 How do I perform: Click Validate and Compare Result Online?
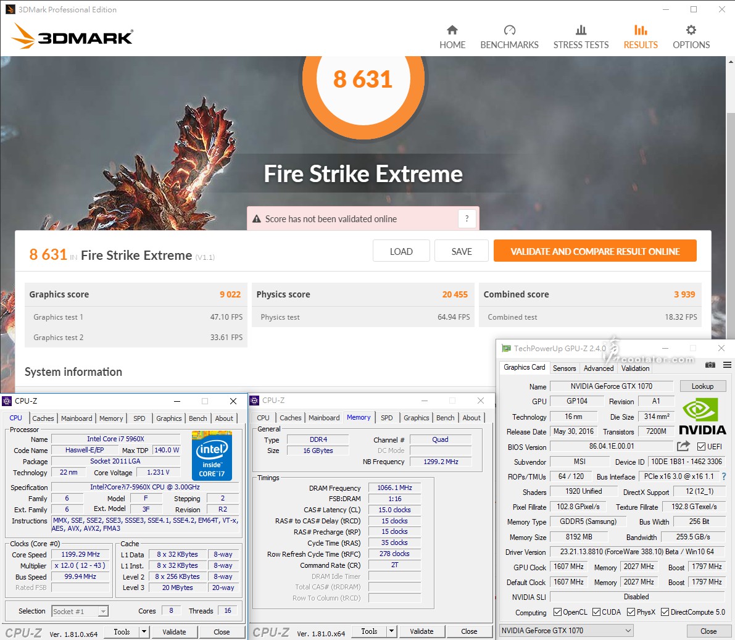pyautogui.click(x=595, y=251)
